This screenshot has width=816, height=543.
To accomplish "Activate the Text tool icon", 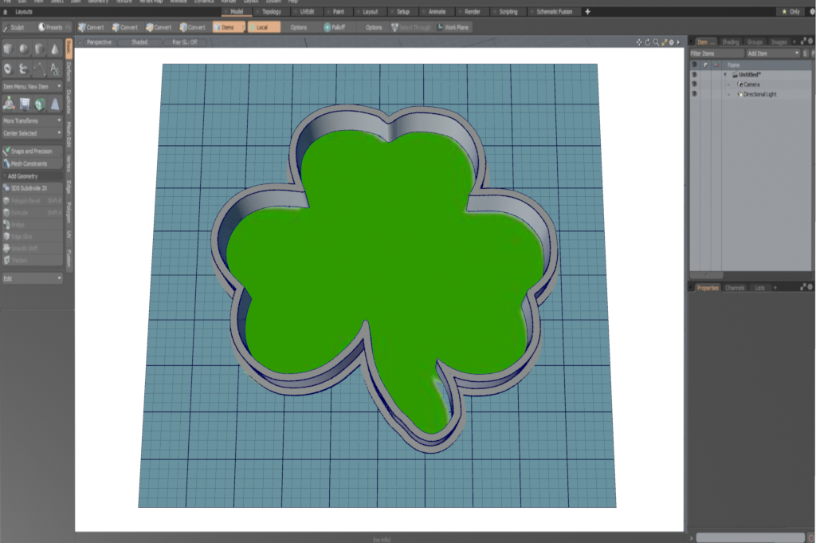I will click(54, 69).
